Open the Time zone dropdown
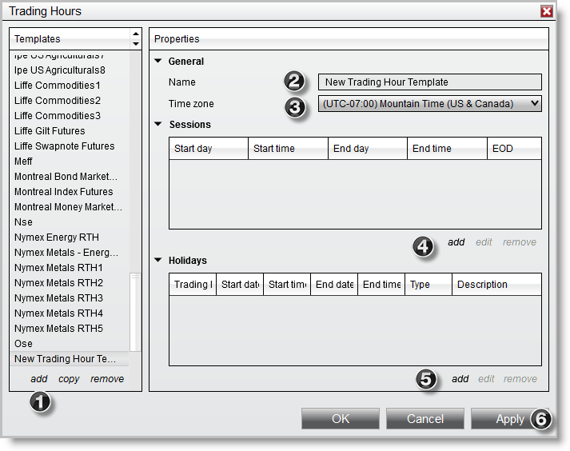 tap(429, 103)
